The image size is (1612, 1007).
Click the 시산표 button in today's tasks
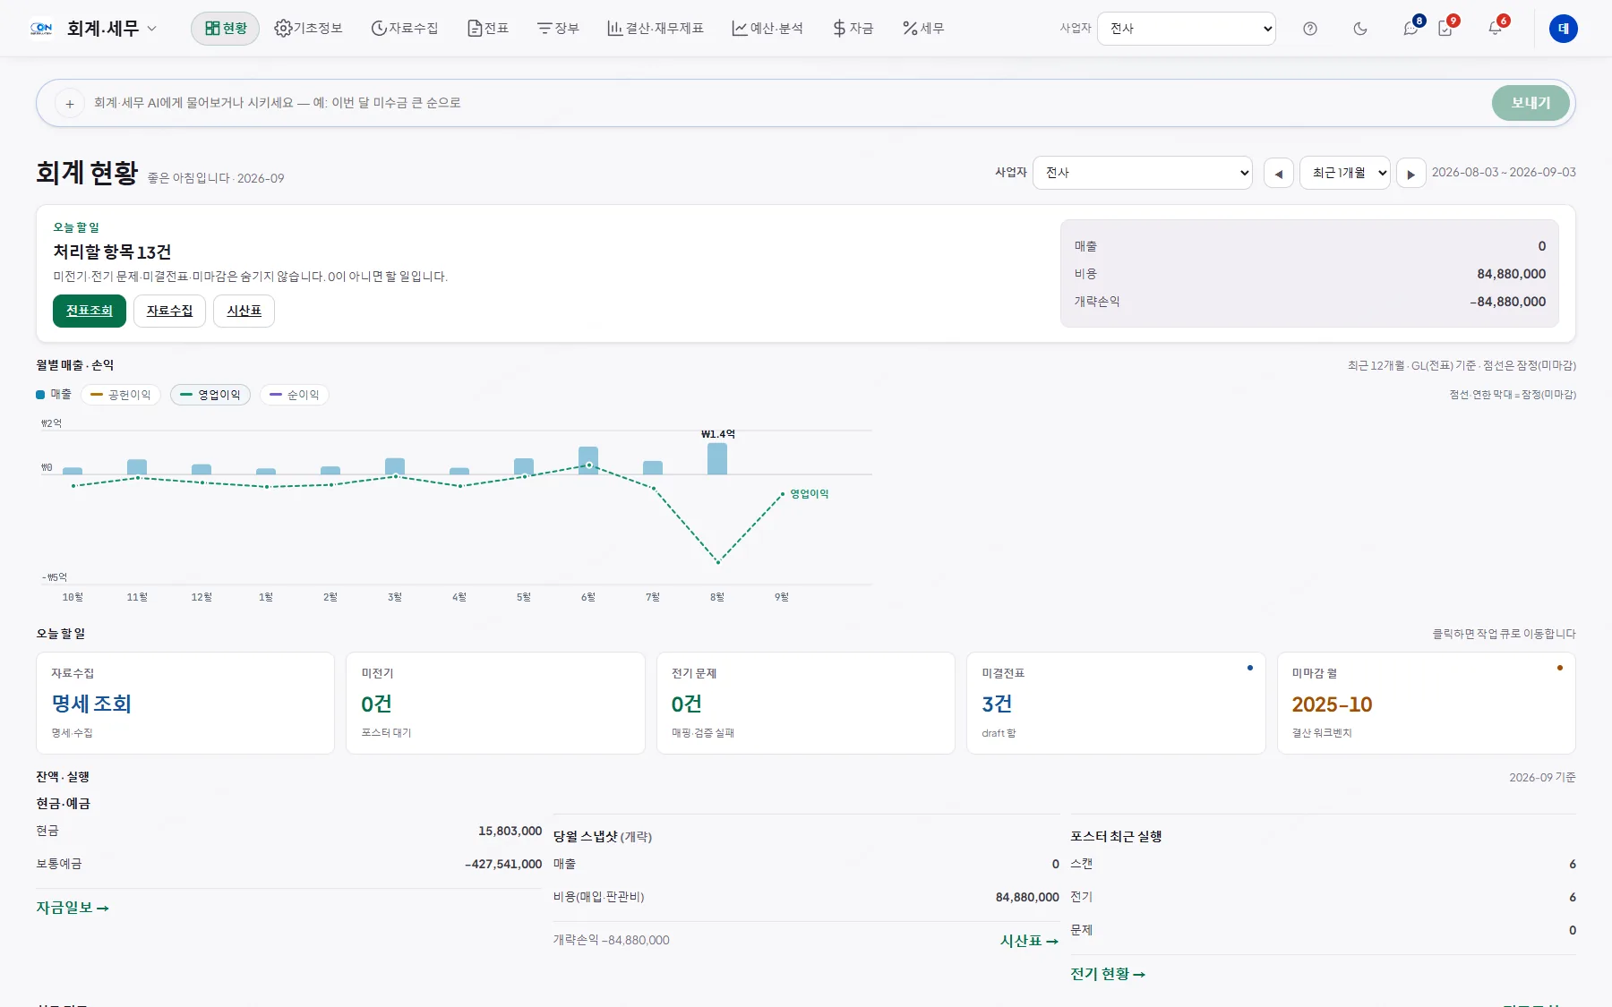[244, 311]
